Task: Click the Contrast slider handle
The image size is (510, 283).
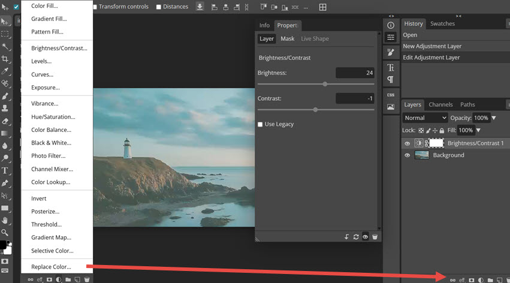Action: click(x=315, y=110)
